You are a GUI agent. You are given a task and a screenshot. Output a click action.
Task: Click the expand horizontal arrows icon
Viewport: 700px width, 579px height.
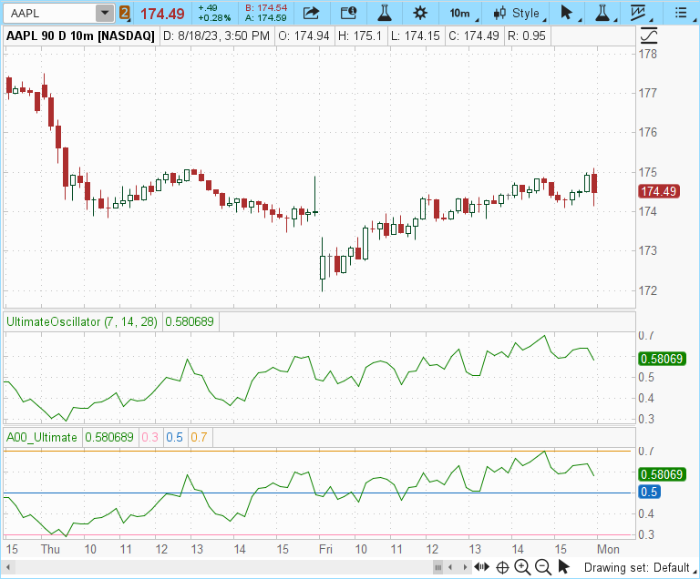(x=481, y=567)
